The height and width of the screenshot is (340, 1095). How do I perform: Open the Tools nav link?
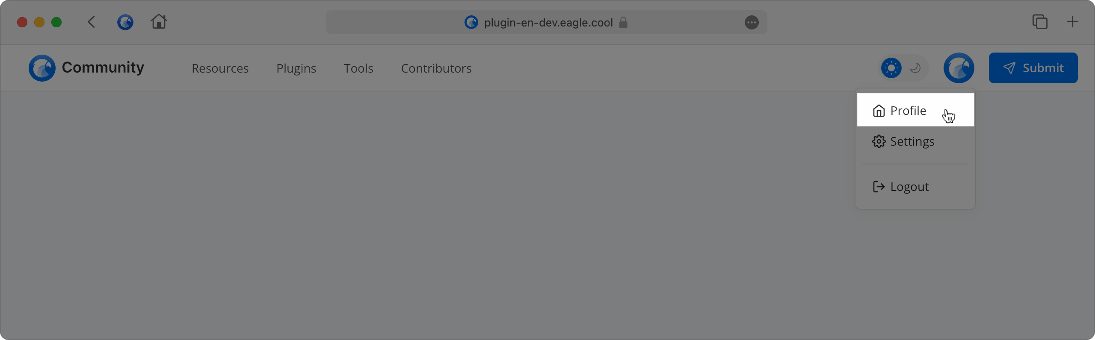tap(358, 68)
